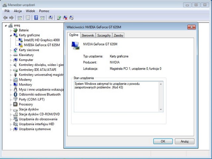Viewport: 212px width, 159px height.
Task: Click the Bluetooth icon next to Odbiorniki radiowe
Action: 15,94
